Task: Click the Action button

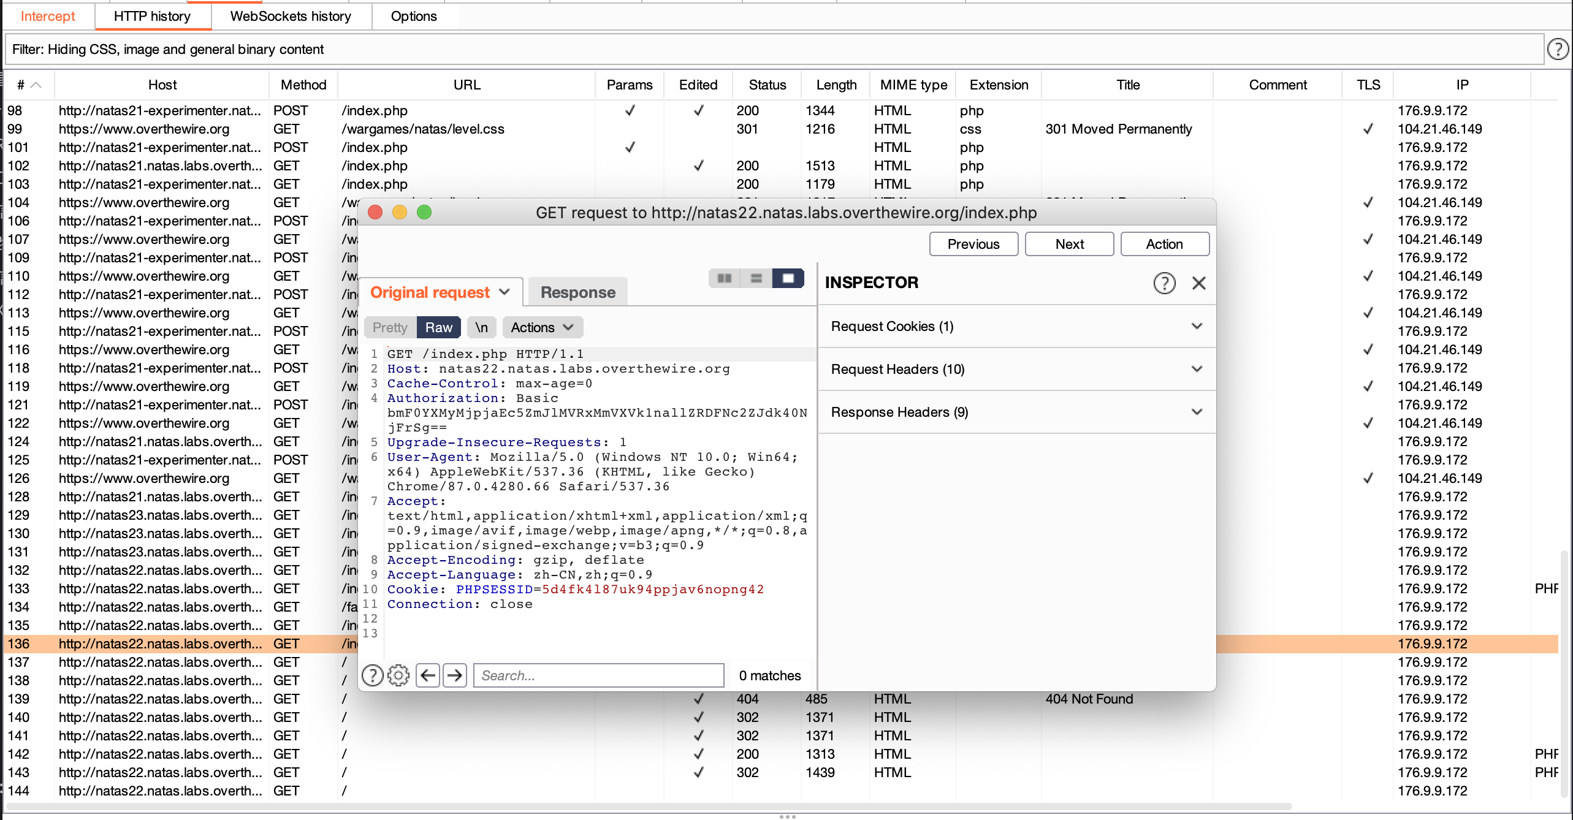Action: [1164, 244]
